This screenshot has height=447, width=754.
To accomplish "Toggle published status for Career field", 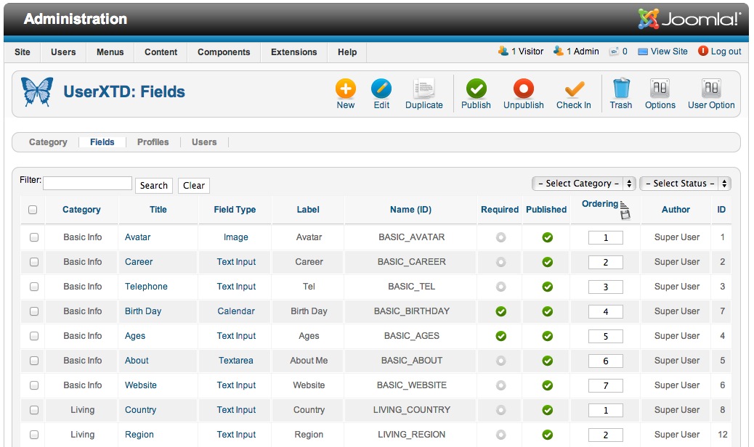I will (547, 262).
